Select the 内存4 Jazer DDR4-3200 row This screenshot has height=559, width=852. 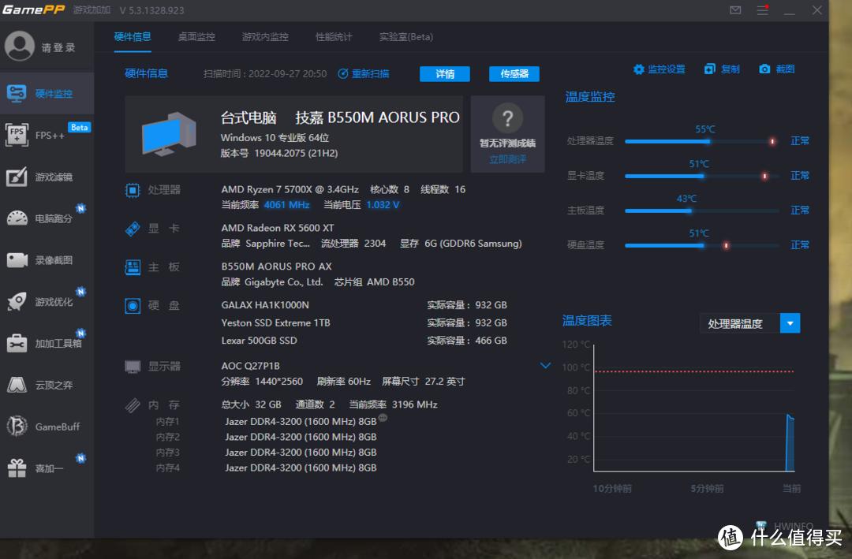(x=267, y=468)
